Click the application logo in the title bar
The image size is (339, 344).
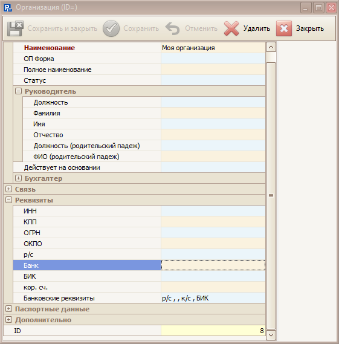point(8,7)
